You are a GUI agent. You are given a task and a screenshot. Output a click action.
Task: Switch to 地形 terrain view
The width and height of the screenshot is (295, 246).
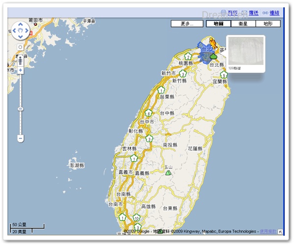pos(268,24)
